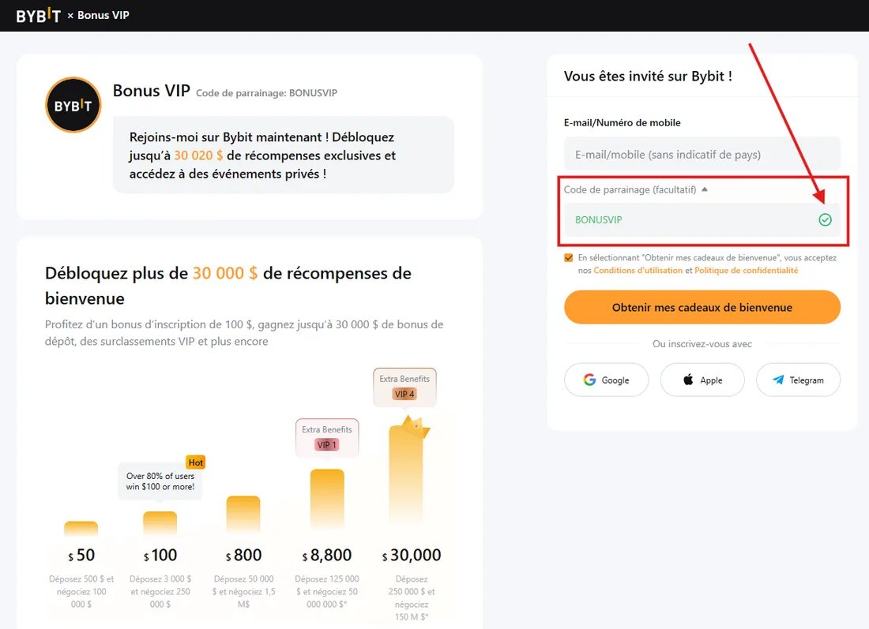Click the Hot badge above the $100 reward

pos(196,462)
